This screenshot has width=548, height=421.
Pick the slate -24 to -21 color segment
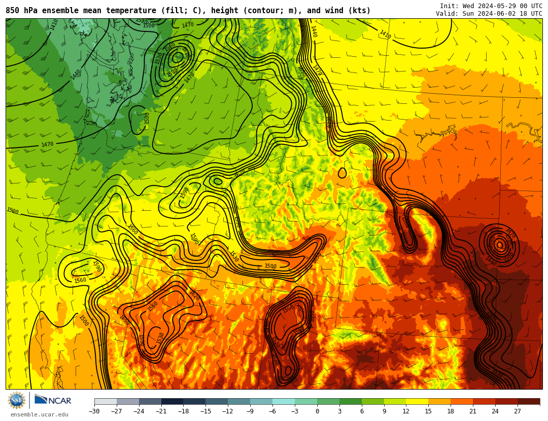click(x=150, y=401)
